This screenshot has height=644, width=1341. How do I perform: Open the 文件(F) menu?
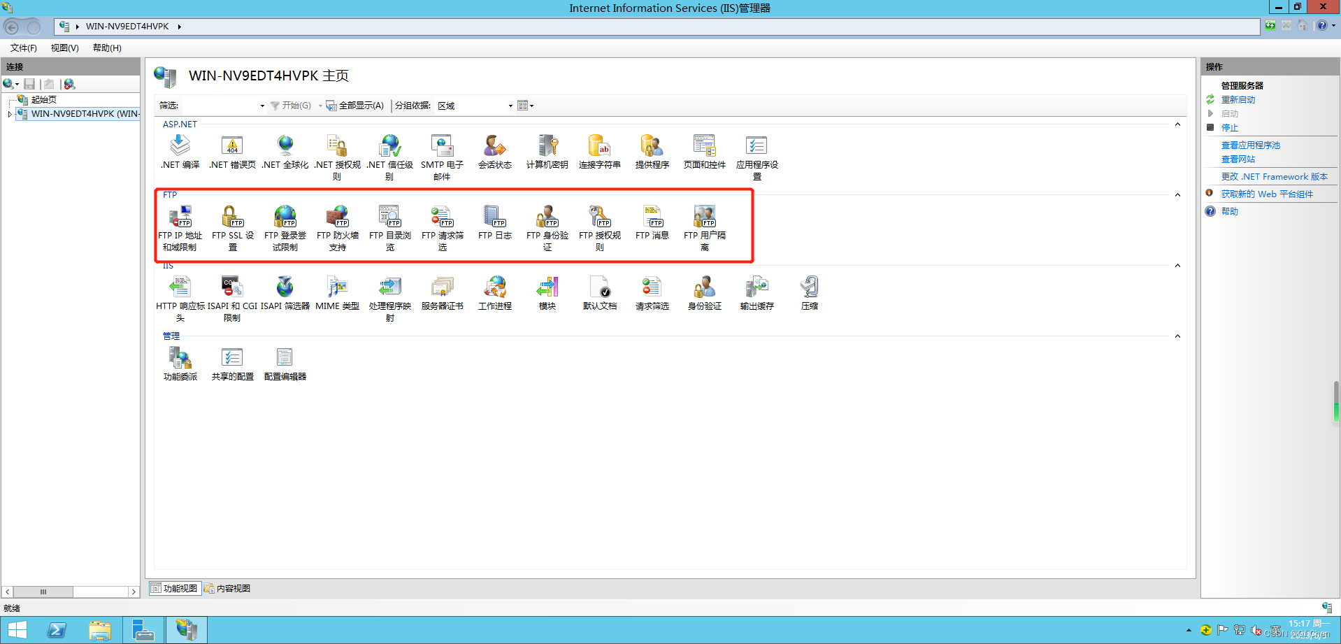(23, 48)
